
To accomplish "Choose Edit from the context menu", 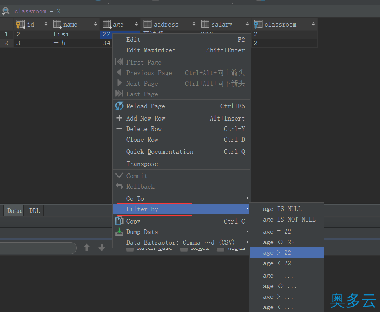I will click(x=182, y=40).
